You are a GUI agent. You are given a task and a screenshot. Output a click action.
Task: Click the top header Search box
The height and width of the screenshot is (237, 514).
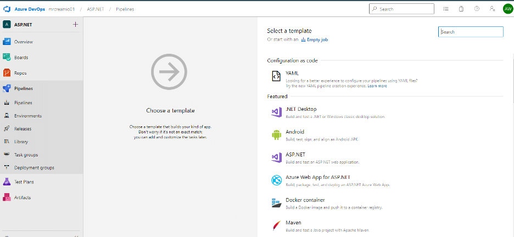(401, 9)
